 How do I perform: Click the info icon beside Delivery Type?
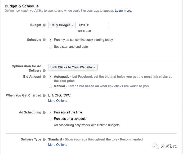(x=44, y=140)
